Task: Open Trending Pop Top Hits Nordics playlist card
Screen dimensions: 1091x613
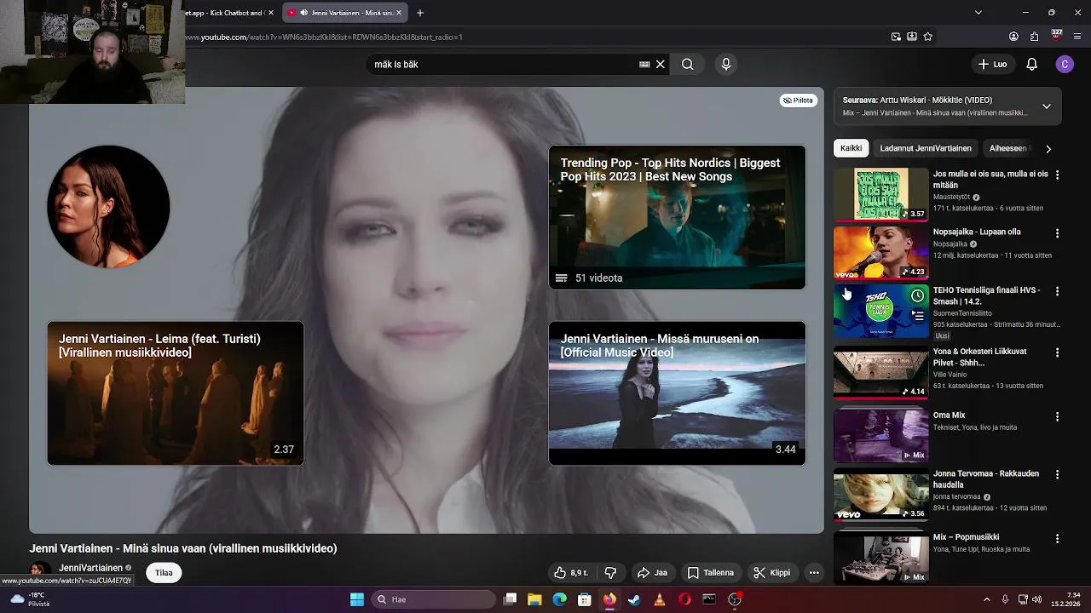Action: (677, 217)
